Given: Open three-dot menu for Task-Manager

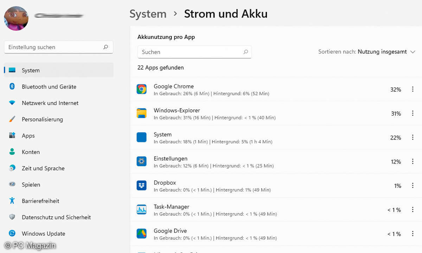Looking at the screenshot, I should [413, 210].
